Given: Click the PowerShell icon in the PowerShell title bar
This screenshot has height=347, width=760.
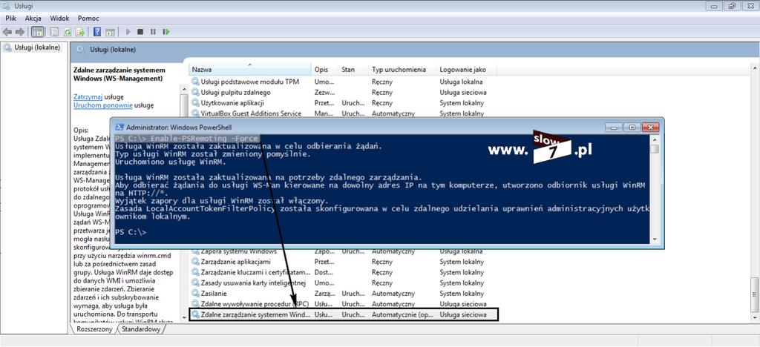Looking at the screenshot, I should 119,128.
